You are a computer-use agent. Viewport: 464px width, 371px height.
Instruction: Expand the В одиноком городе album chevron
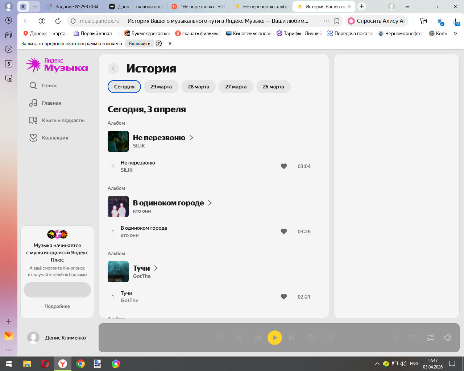210,203
